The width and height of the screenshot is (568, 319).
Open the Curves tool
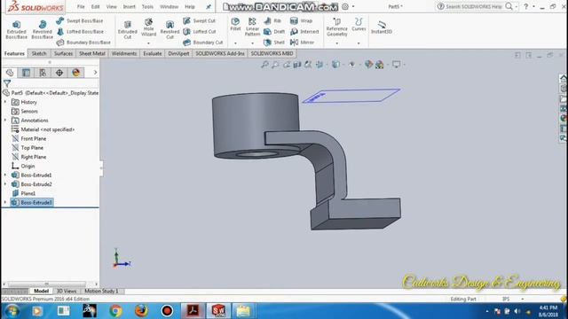(359, 24)
